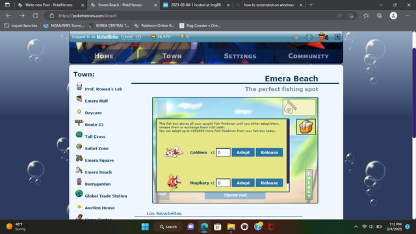Open the Home menu
This screenshot has width=416, height=234.
(x=104, y=56)
